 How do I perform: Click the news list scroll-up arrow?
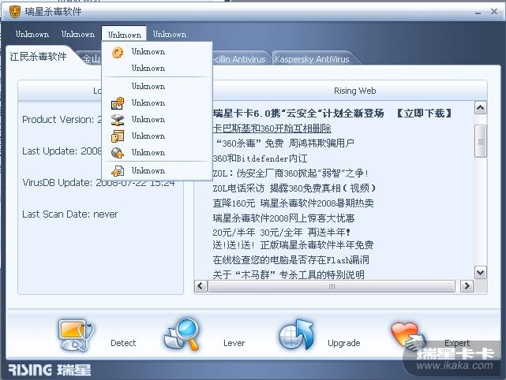(x=481, y=108)
